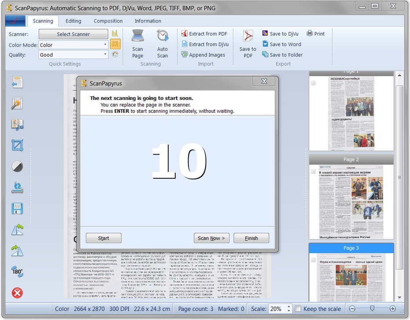Viewport: 410px width, 320px height.
Task: Click the blue application menu button
Action: tap(15, 21)
